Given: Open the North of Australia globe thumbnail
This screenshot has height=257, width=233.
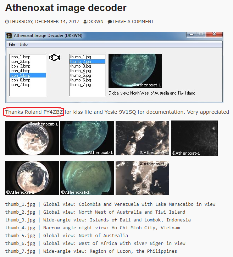Looking at the screenshot, I should pos(32,178).
